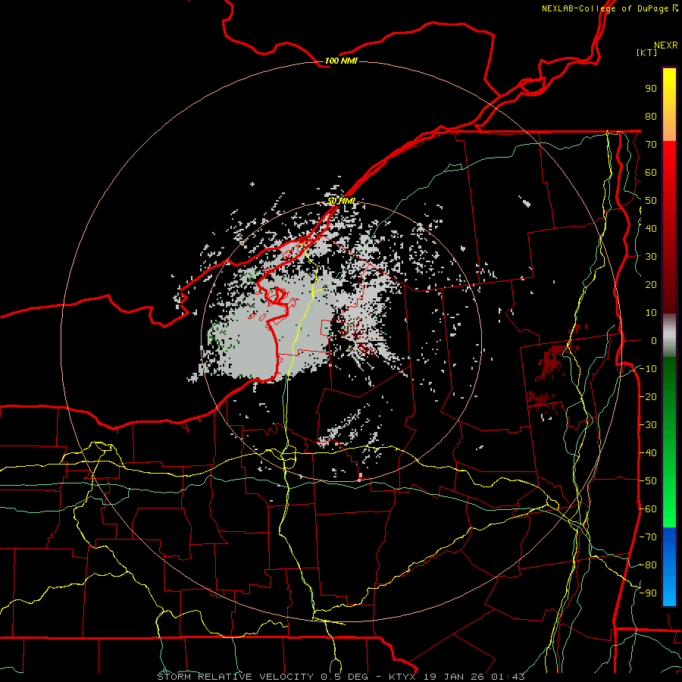The width and height of the screenshot is (682, 682).
Task: Select the -90 value on velocity scale
Action: coord(648,593)
